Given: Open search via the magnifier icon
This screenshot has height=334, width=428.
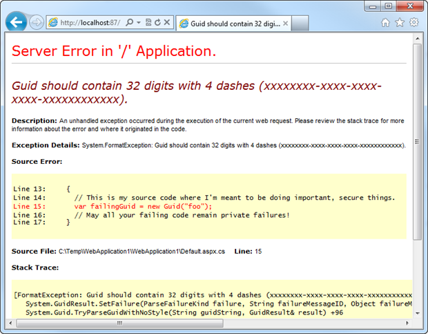Looking at the screenshot, I should pos(129,22).
